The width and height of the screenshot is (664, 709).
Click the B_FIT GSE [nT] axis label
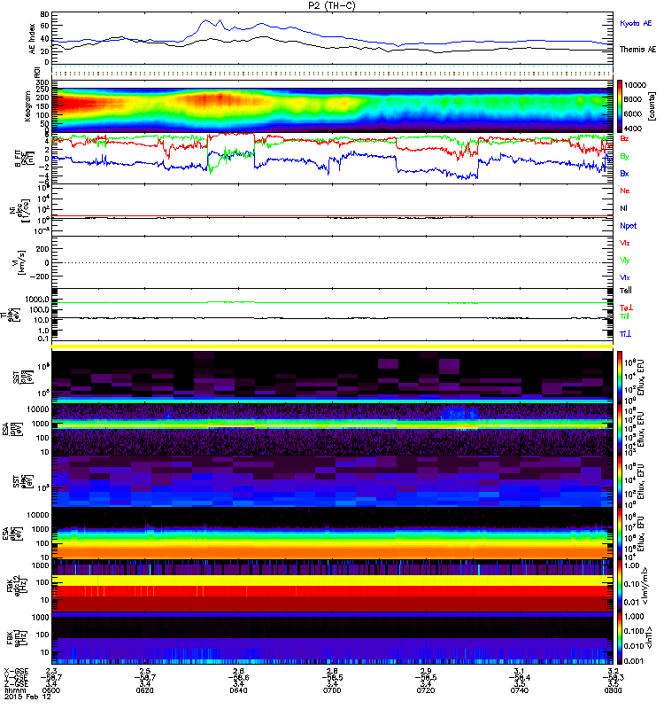(x=23, y=159)
